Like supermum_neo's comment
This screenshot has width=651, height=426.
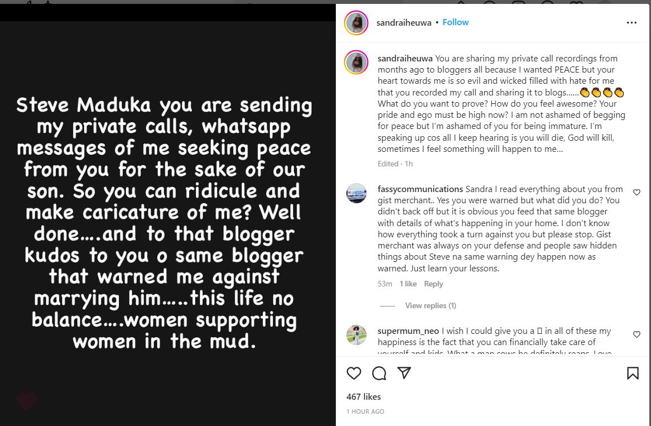pyautogui.click(x=636, y=334)
